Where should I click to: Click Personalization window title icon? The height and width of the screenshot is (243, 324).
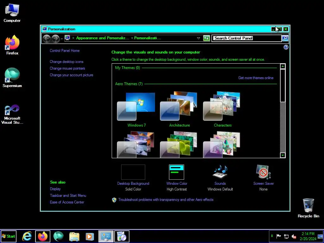(x=44, y=29)
